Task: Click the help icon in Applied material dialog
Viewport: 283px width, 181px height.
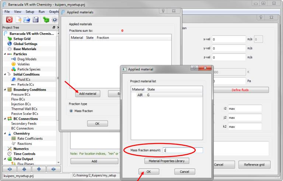Action: 195,68
